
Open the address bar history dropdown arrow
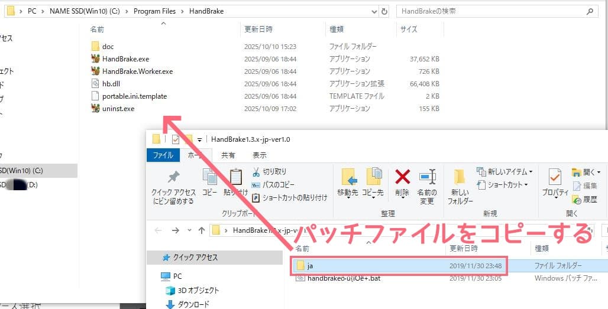pyautogui.click(x=373, y=11)
